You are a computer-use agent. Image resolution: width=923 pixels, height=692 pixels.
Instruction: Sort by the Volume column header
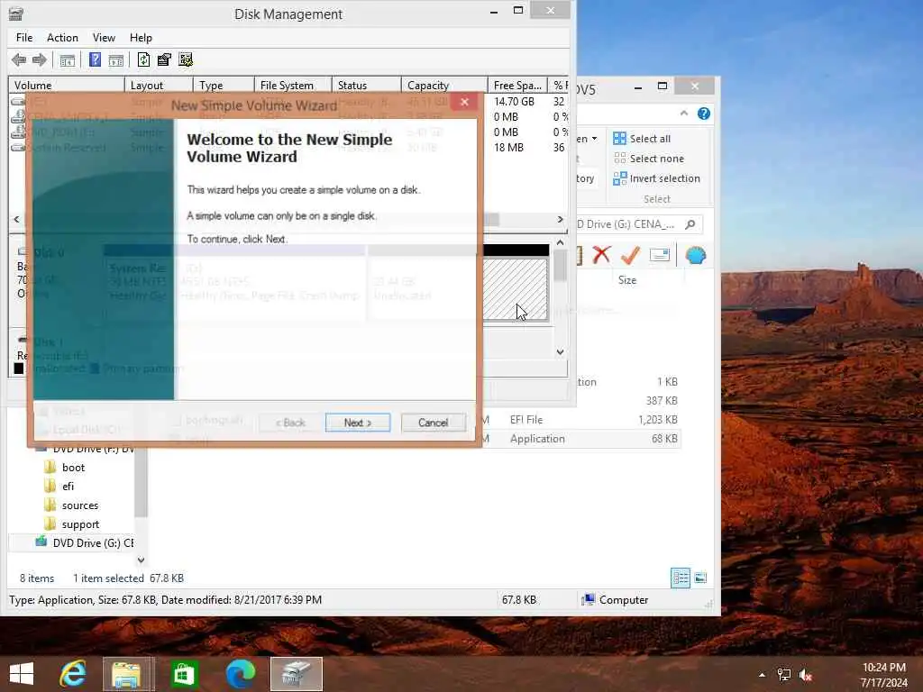[x=66, y=86]
